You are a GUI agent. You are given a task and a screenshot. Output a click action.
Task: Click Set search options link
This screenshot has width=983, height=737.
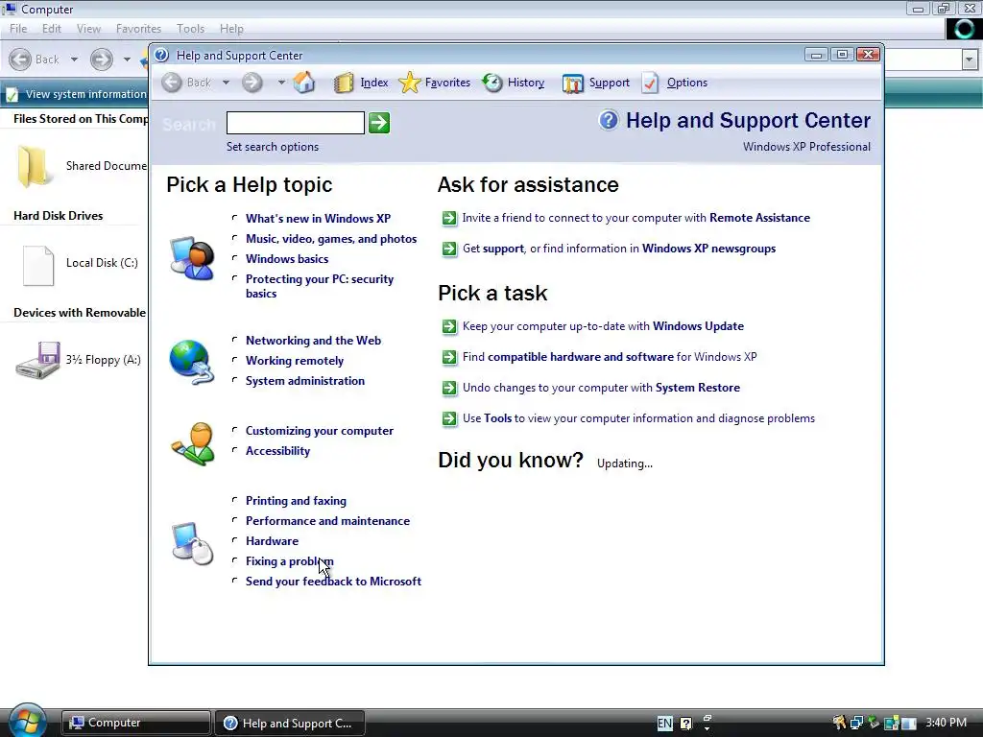click(272, 147)
